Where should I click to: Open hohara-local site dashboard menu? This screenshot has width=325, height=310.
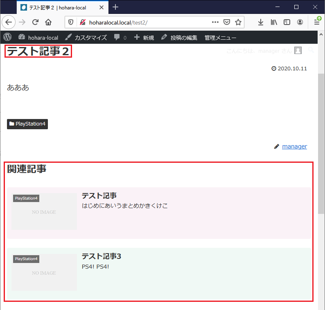[x=38, y=37]
